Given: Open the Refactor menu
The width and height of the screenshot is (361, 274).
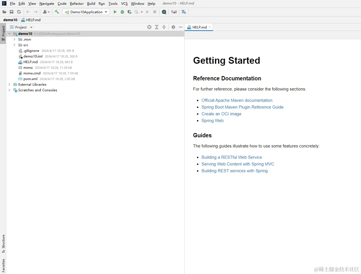Looking at the screenshot, I should pyautogui.click(x=77, y=4).
